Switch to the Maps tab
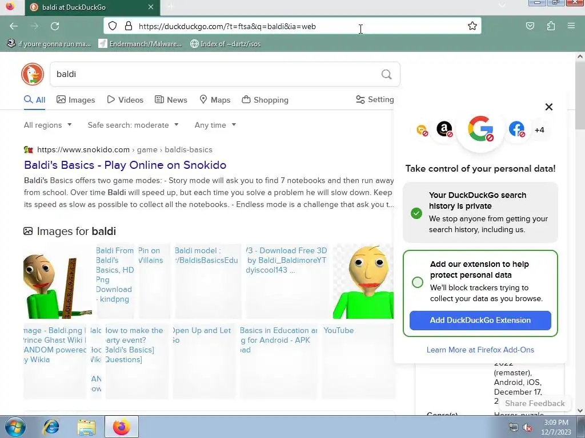This screenshot has height=438, width=585. [215, 100]
